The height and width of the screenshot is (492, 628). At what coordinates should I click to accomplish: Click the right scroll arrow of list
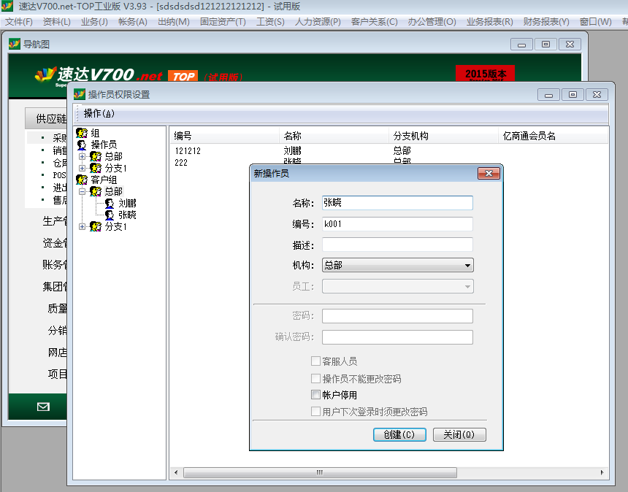pyautogui.click(x=602, y=472)
